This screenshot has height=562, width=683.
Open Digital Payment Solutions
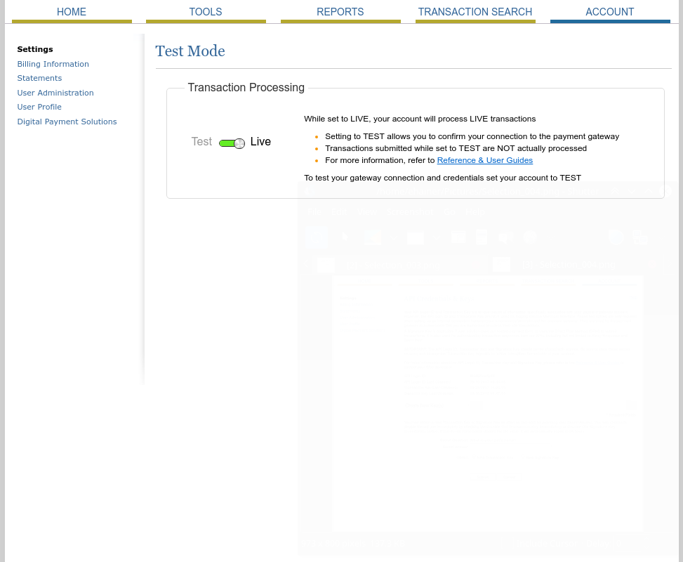67,122
